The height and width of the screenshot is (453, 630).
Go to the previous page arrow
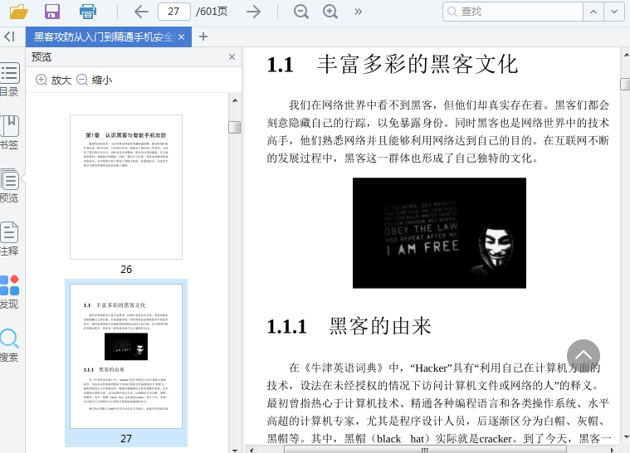[x=141, y=12]
